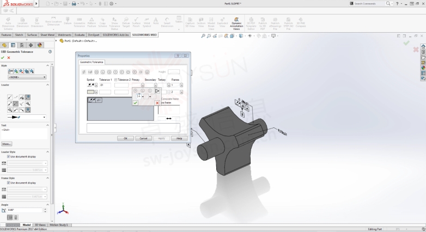This screenshot has width=426, height=232.
Task: Click the Height input field
Action: [174, 72]
